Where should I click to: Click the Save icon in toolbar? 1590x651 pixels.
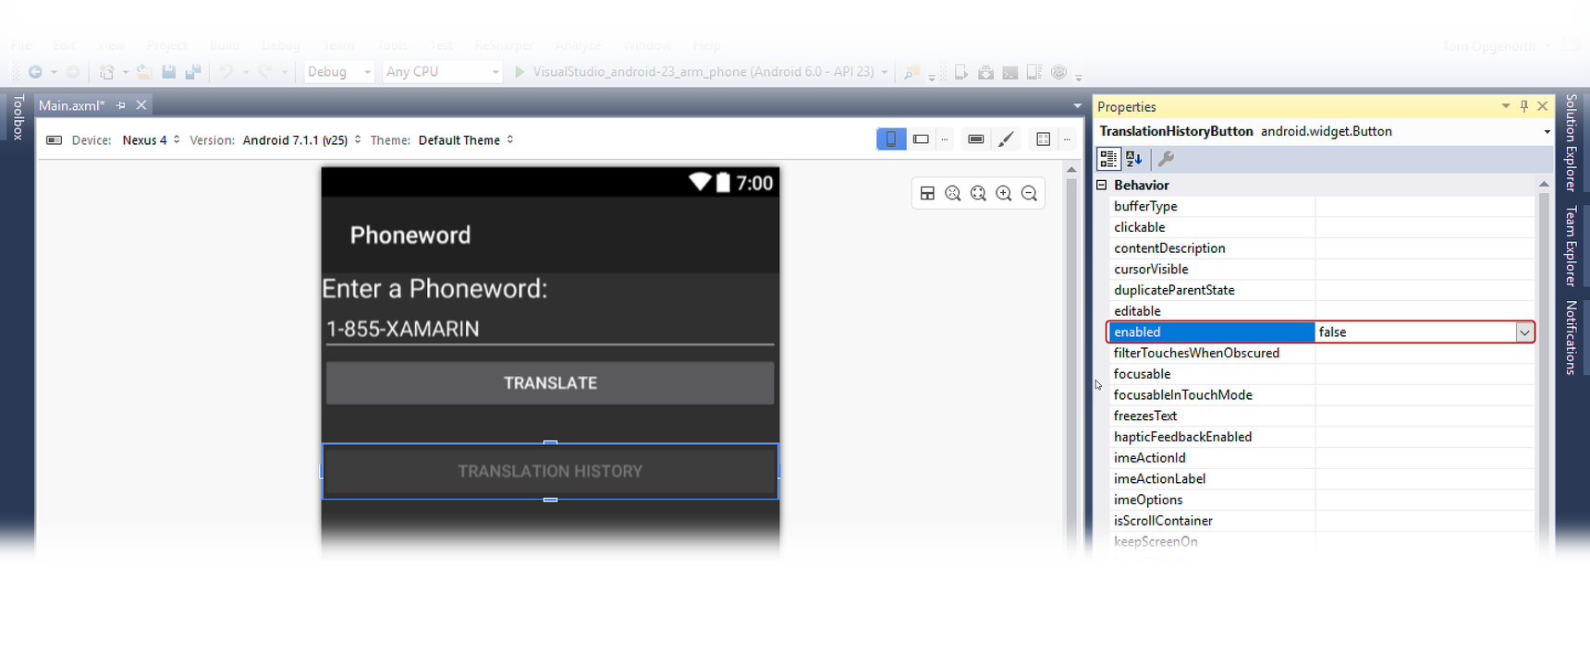169,72
